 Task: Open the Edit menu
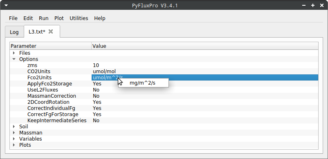point(28,18)
